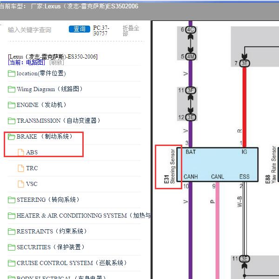This screenshot has height=279, width=279.
Task: Click connector 4M at pin 5
Action: (x=191, y=57)
